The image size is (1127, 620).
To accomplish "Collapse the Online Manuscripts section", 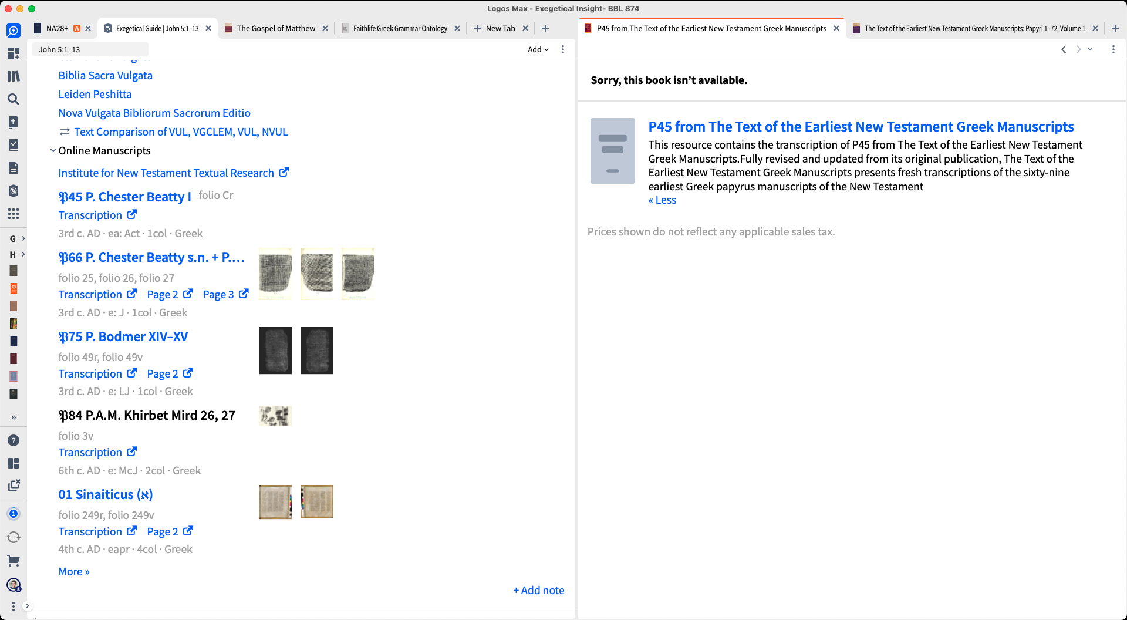I will pyautogui.click(x=53, y=151).
